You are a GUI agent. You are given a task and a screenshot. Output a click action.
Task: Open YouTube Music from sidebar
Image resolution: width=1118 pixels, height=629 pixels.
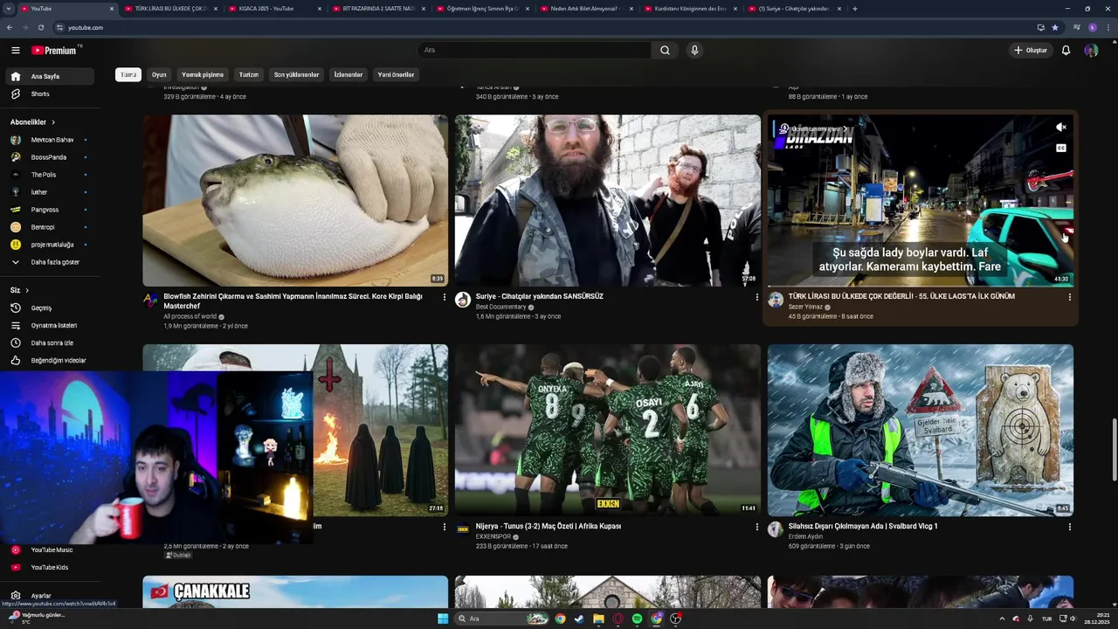tap(50, 550)
